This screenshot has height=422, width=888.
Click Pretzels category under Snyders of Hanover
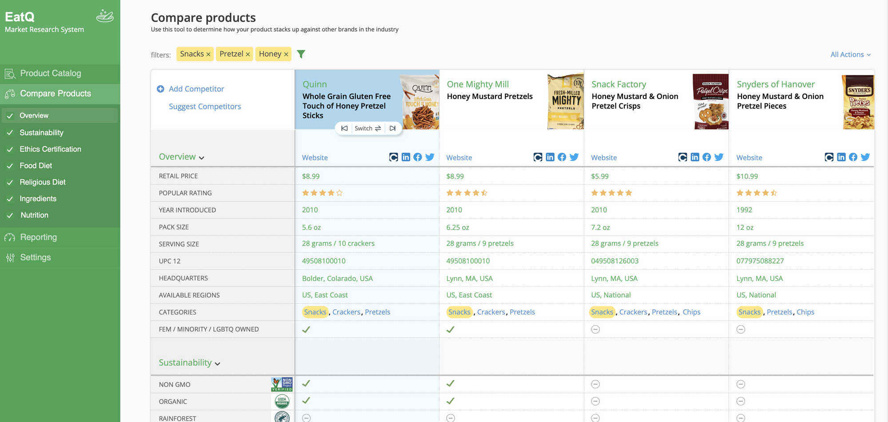coord(779,312)
